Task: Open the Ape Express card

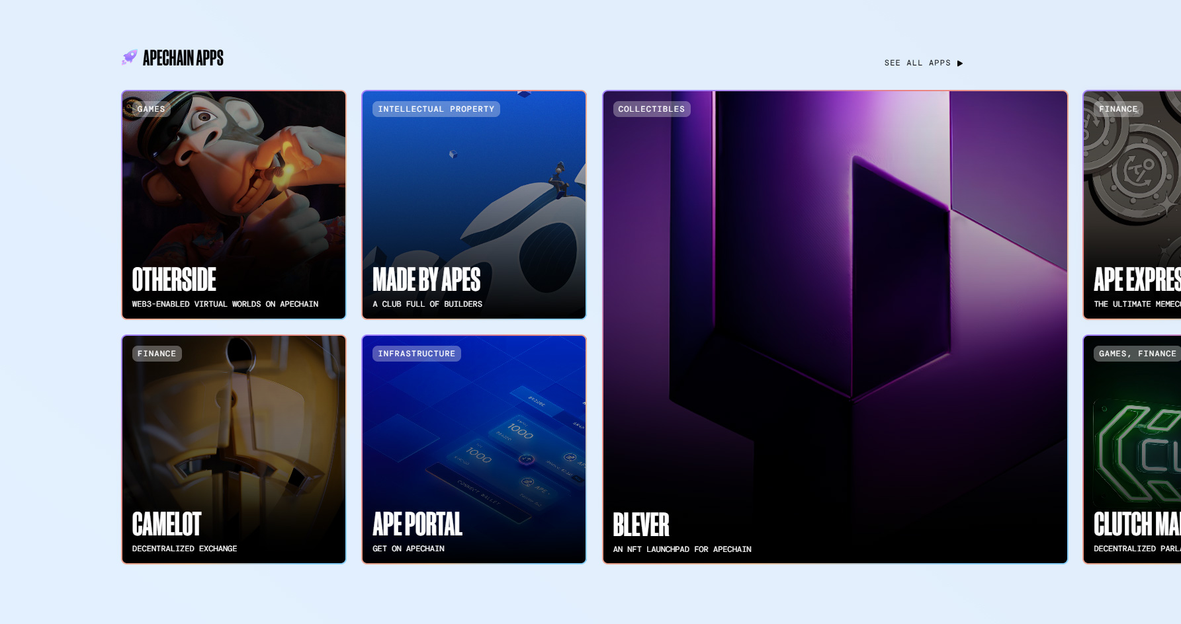Action: [x=1132, y=205]
